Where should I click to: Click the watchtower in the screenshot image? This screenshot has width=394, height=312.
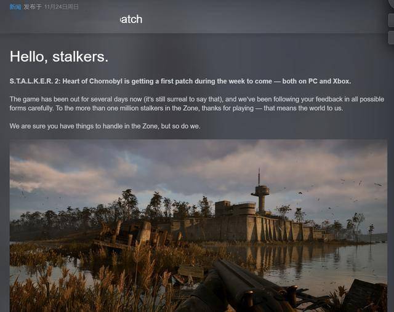[260, 193]
